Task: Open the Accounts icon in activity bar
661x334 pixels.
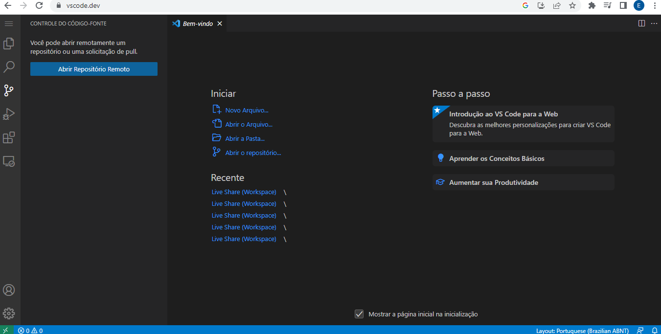Action: pos(9,290)
